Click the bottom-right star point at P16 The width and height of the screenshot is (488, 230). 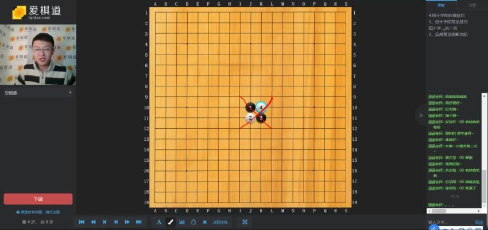point(314,170)
